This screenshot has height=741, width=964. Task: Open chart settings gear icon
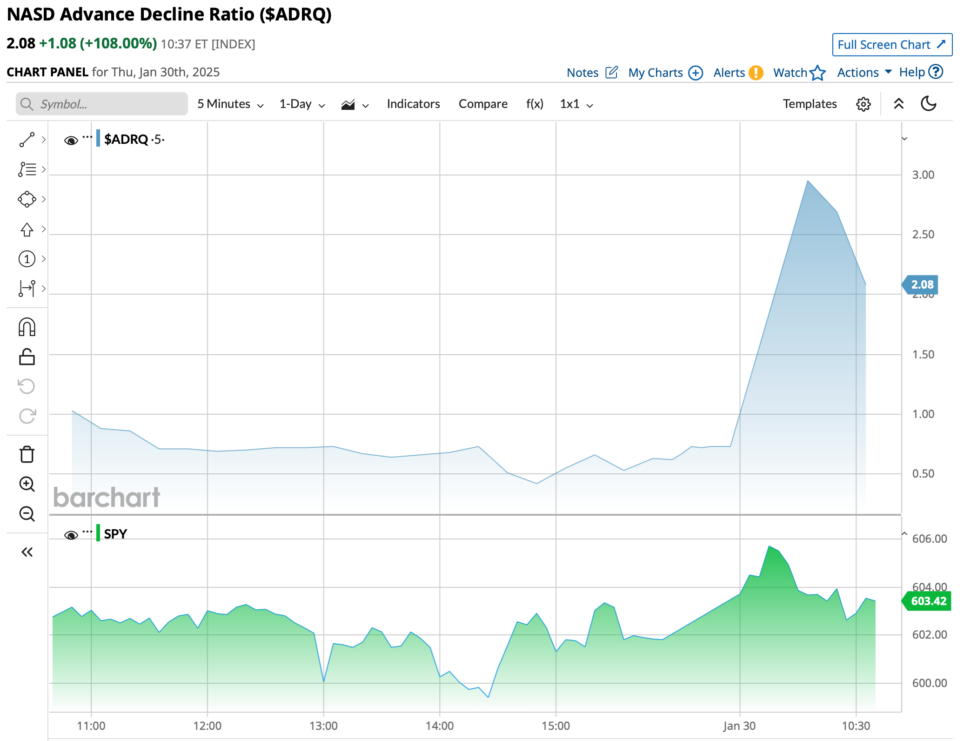tap(863, 104)
